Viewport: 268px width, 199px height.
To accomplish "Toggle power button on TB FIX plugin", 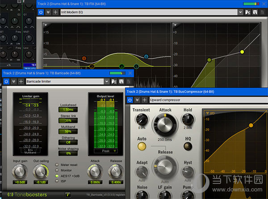I will point(41,12).
